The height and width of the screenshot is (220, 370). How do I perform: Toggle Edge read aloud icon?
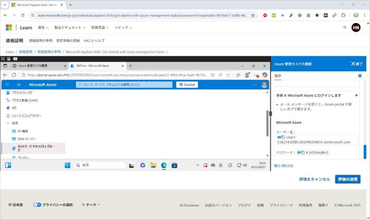click(220, 75)
